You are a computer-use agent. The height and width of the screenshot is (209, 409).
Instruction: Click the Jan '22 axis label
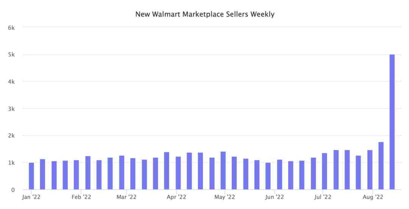pyautogui.click(x=31, y=197)
